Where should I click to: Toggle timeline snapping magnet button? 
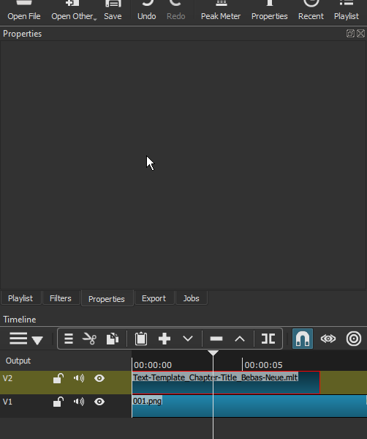tap(303, 339)
